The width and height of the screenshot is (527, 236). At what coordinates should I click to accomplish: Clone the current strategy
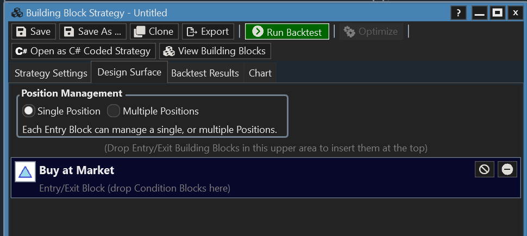(154, 31)
